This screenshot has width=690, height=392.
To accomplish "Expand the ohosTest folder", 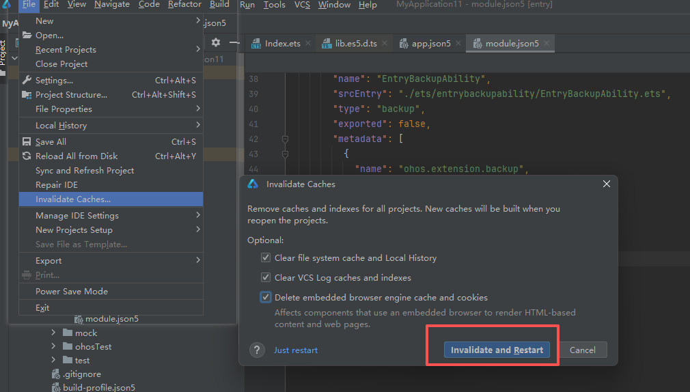I will click(54, 347).
